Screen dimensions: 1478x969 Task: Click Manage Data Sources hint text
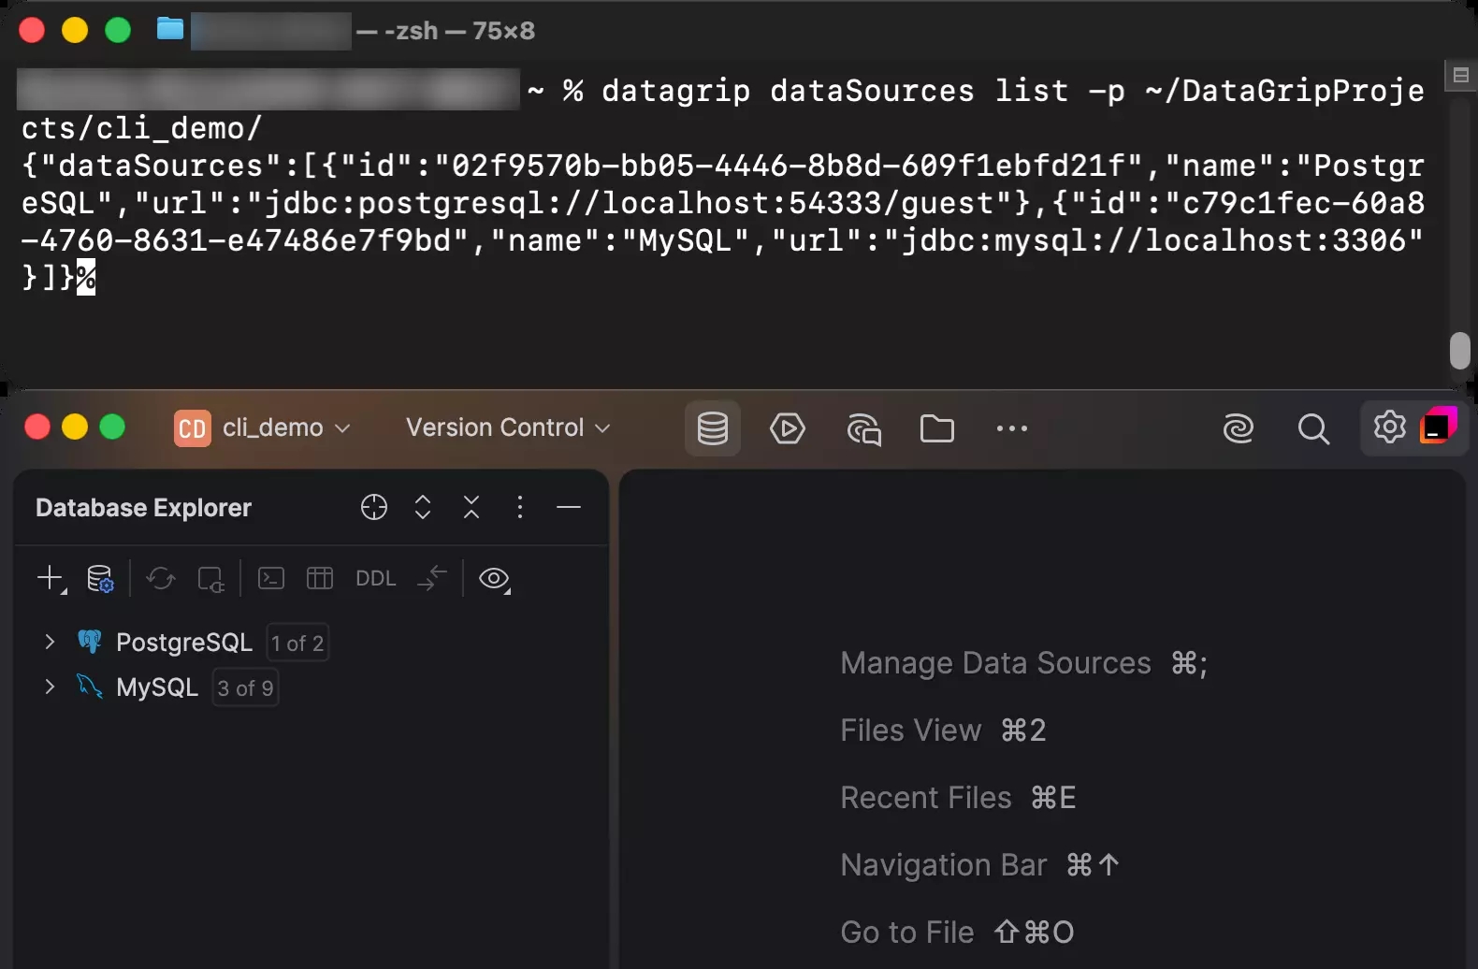pos(995,663)
